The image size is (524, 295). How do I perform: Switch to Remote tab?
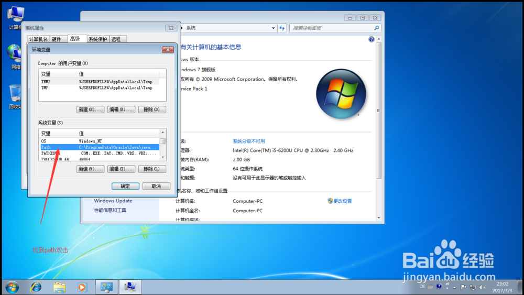(117, 39)
